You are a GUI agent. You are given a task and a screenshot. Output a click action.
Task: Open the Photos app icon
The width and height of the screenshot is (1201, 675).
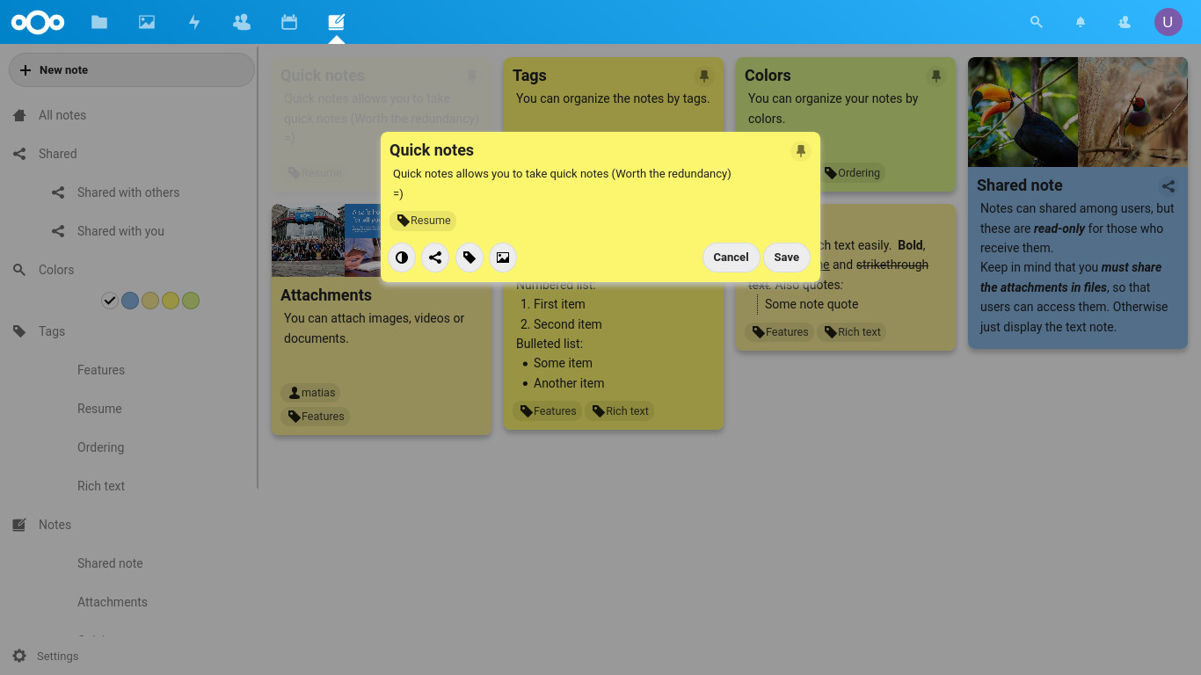147,22
